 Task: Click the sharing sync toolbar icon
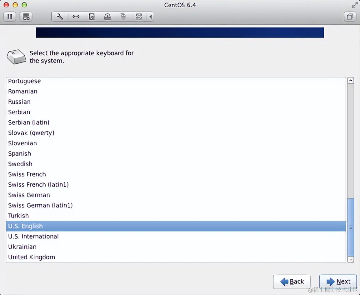point(139,17)
